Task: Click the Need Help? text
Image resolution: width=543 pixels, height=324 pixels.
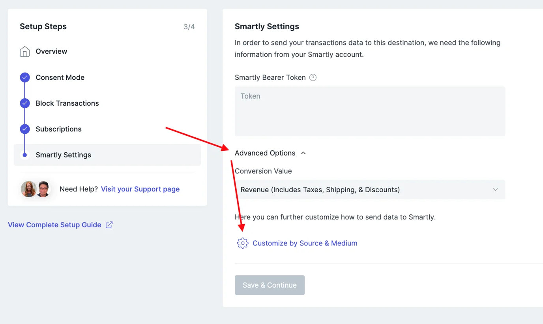Action: coord(79,189)
